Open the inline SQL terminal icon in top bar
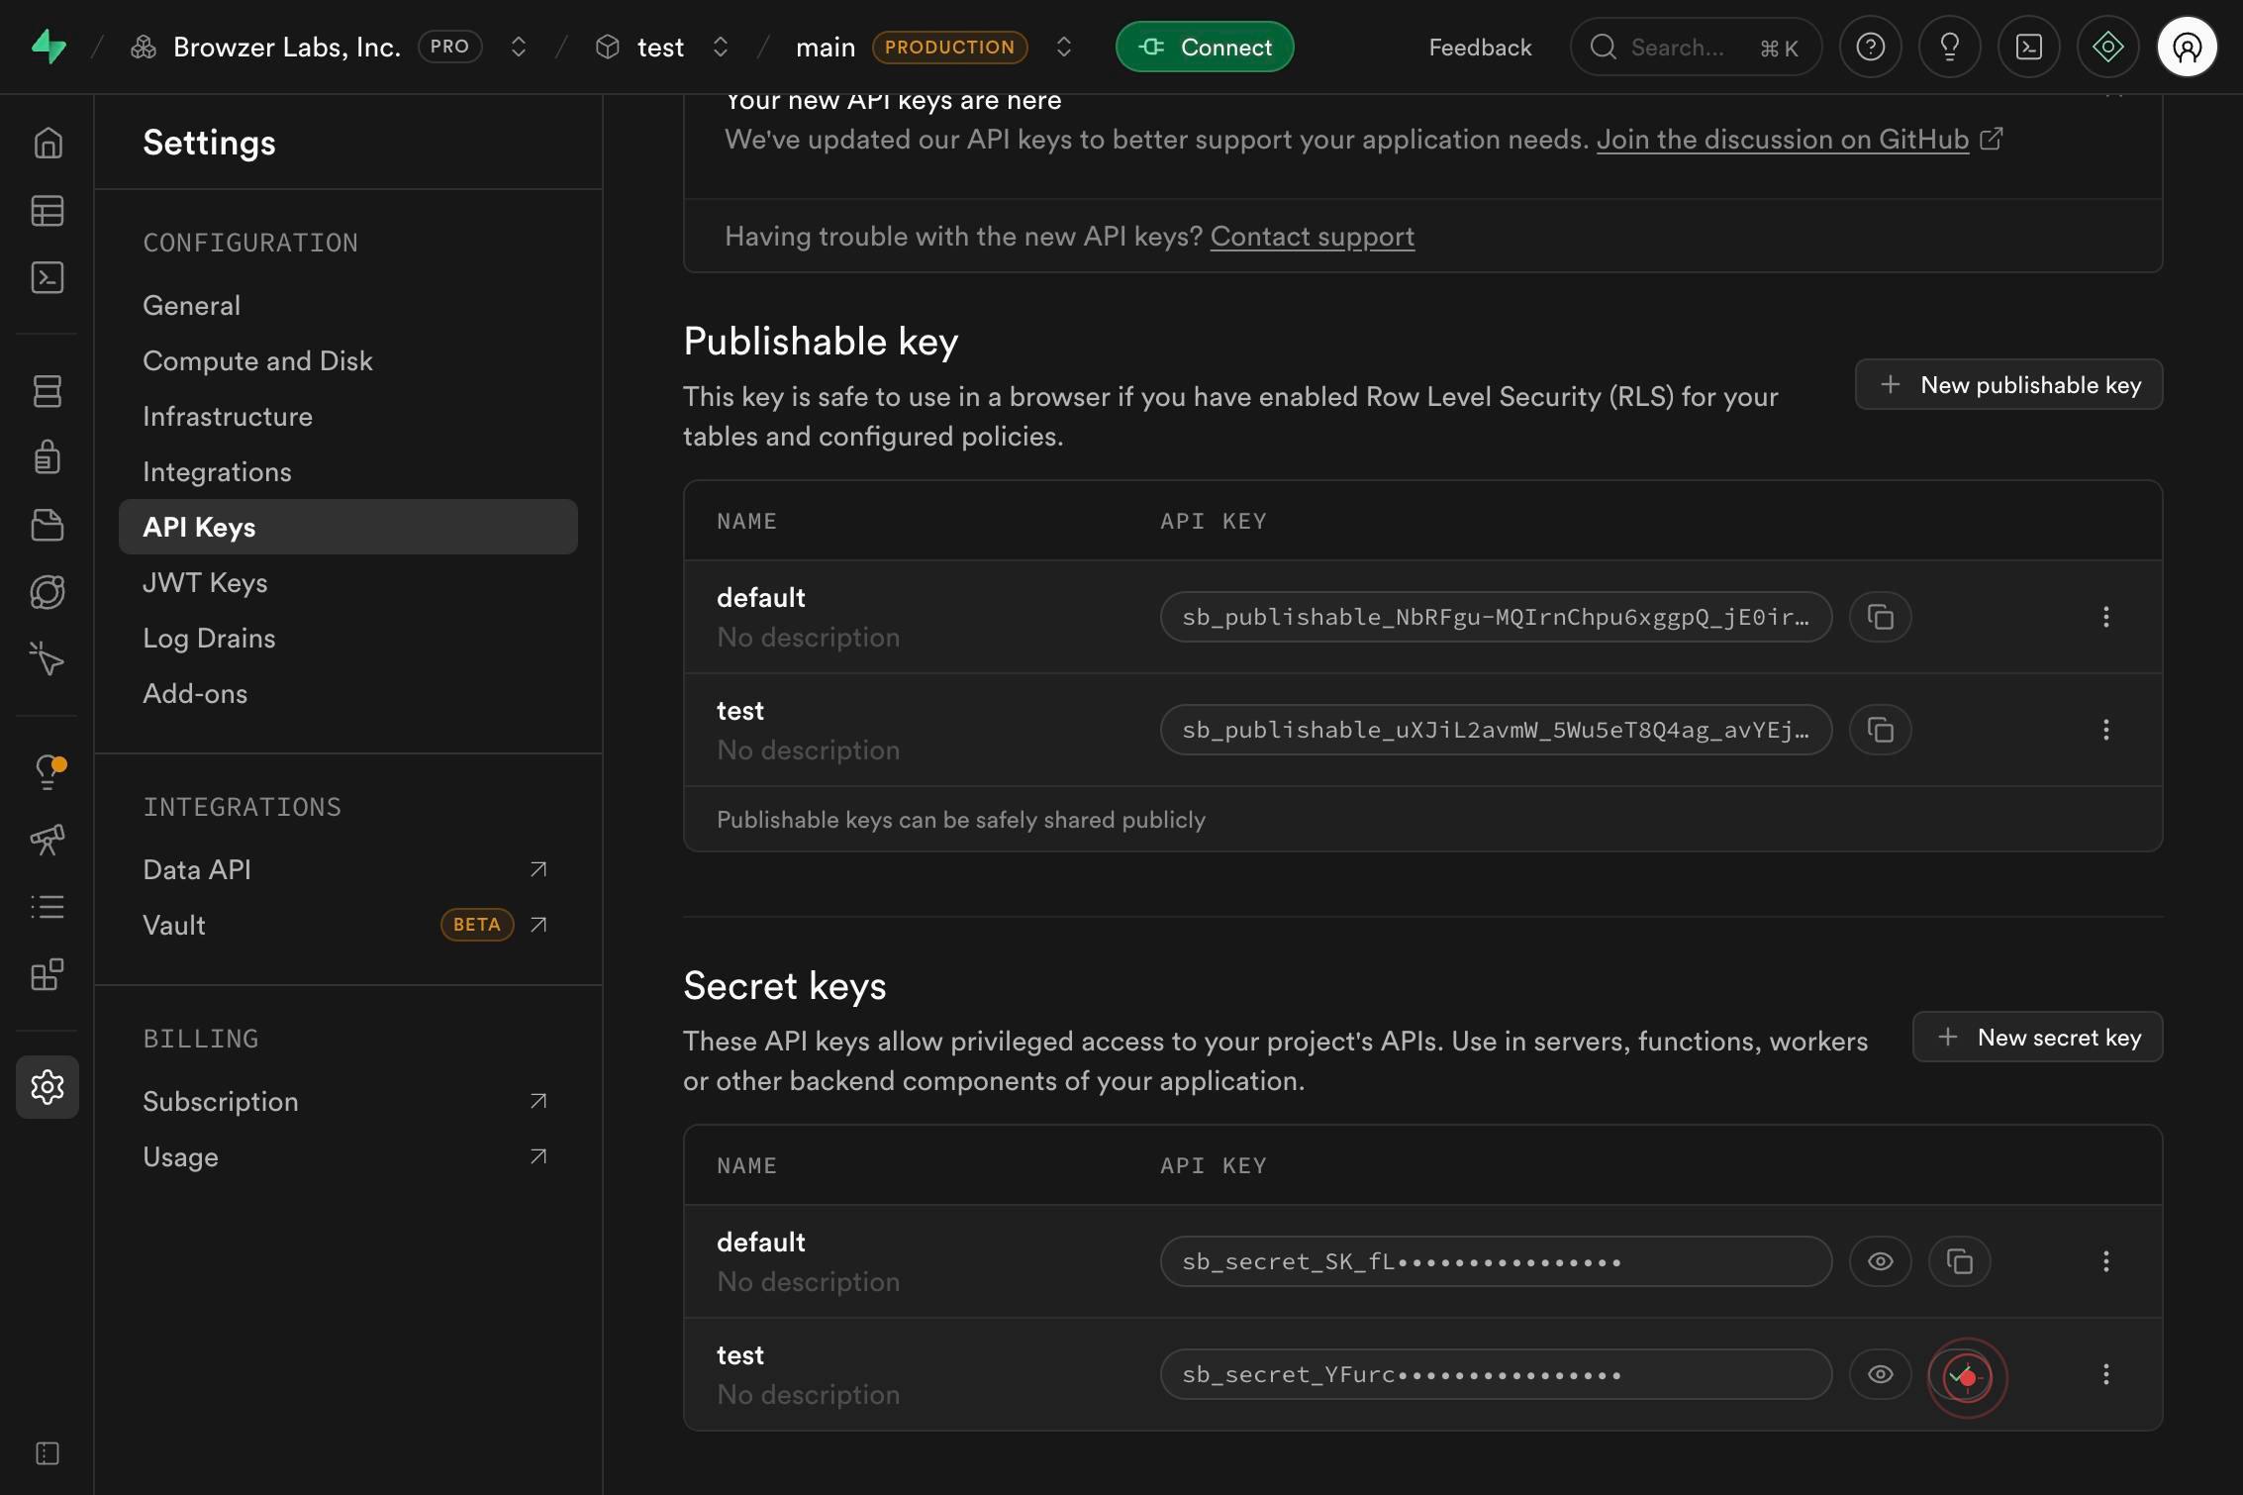 pos(2029,47)
